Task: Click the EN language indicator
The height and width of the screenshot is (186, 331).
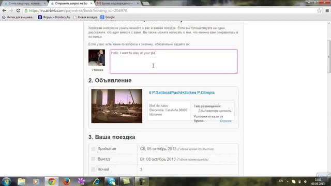Action: point(281,181)
